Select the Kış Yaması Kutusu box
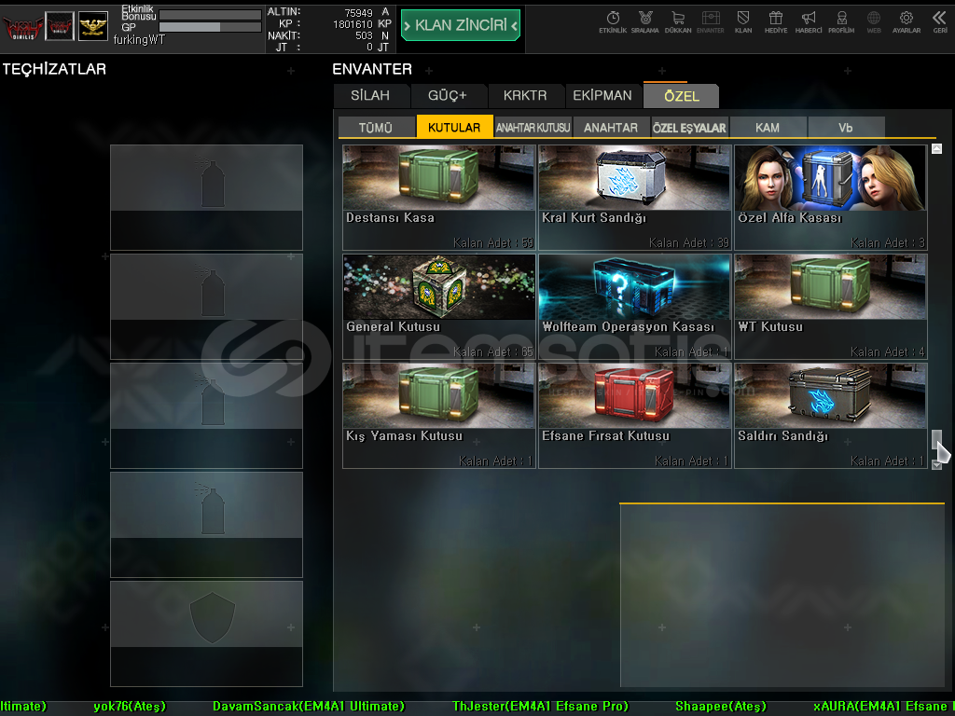The image size is (955, 716). [x=439, y=416]
